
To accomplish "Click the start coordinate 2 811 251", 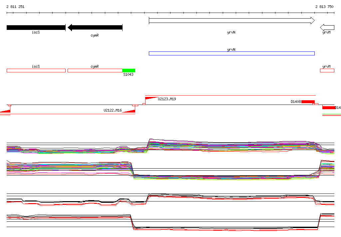I will coord(15,7).
